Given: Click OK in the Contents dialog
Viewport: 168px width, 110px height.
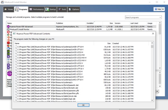Looking at the screenshot, I should click(83, 105).
